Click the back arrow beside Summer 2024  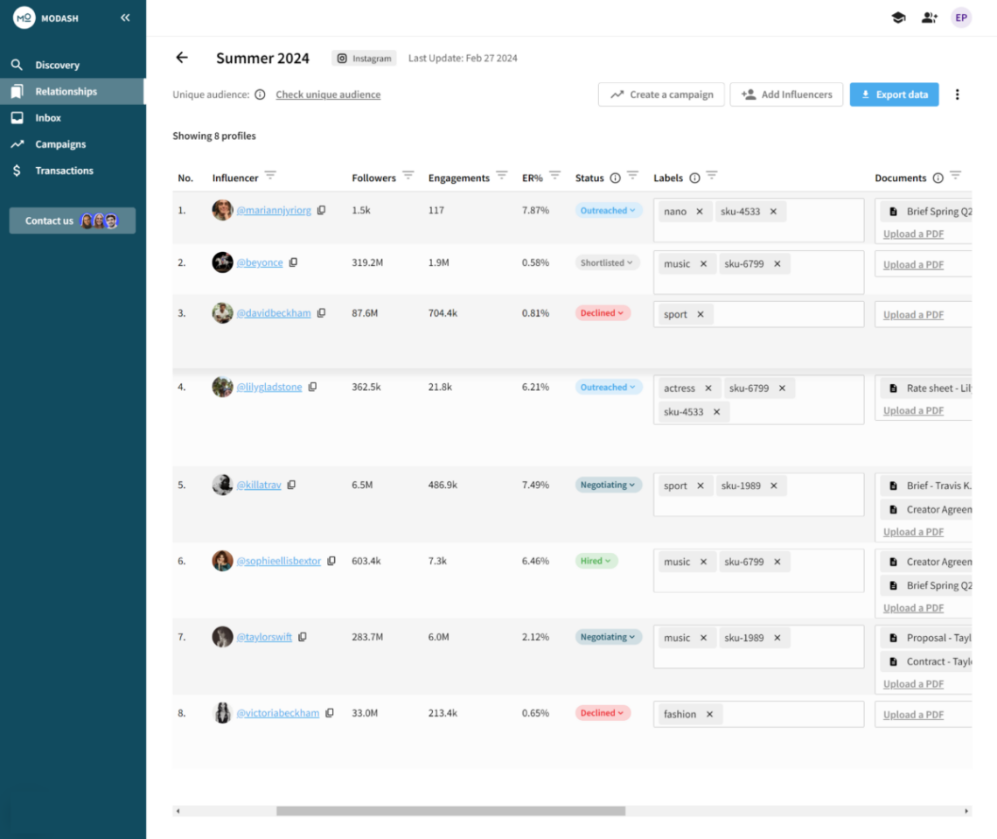click(182, 58)
